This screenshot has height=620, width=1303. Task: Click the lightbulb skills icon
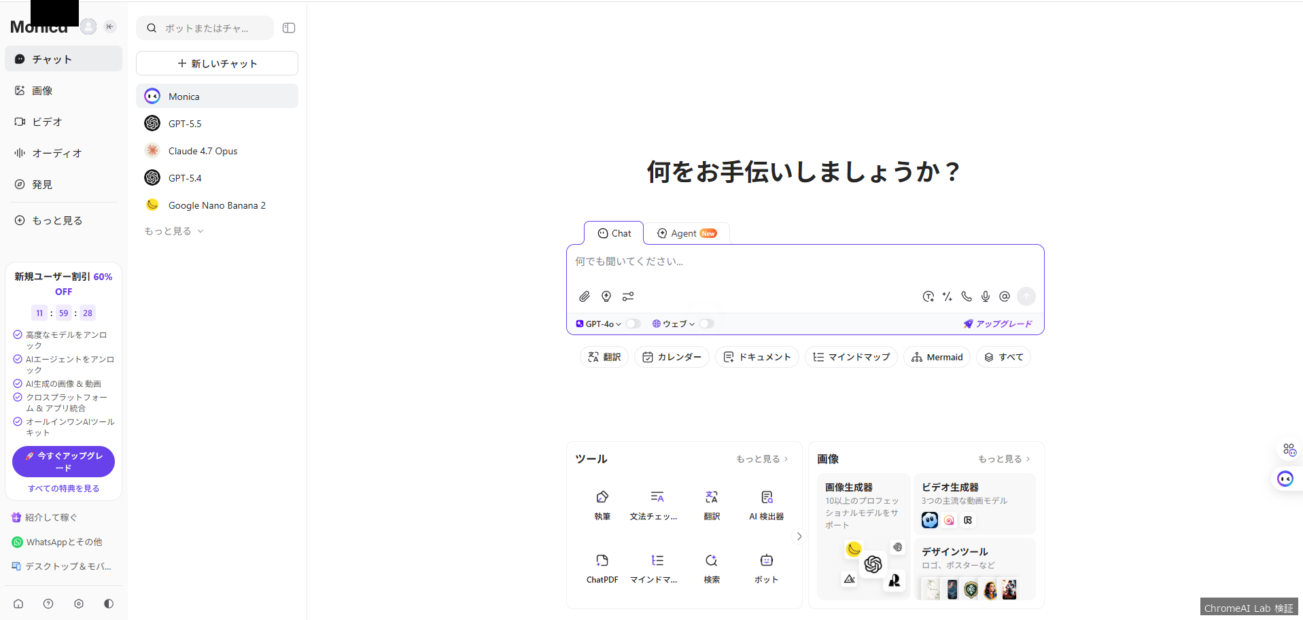(606, 296)
